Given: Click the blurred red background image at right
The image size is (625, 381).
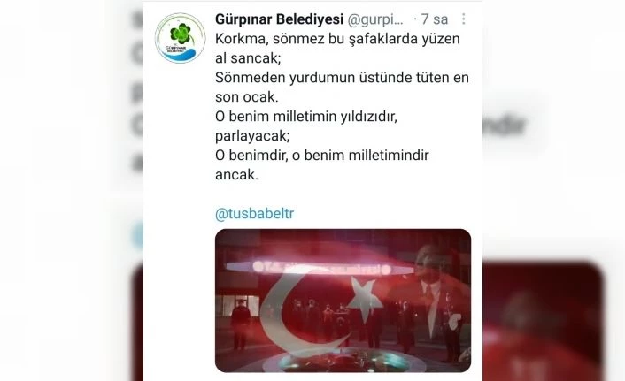Looking at the screenshot, I should coord(543,322).
